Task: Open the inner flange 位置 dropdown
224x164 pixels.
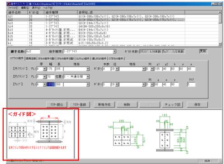Action: point(88,77)
